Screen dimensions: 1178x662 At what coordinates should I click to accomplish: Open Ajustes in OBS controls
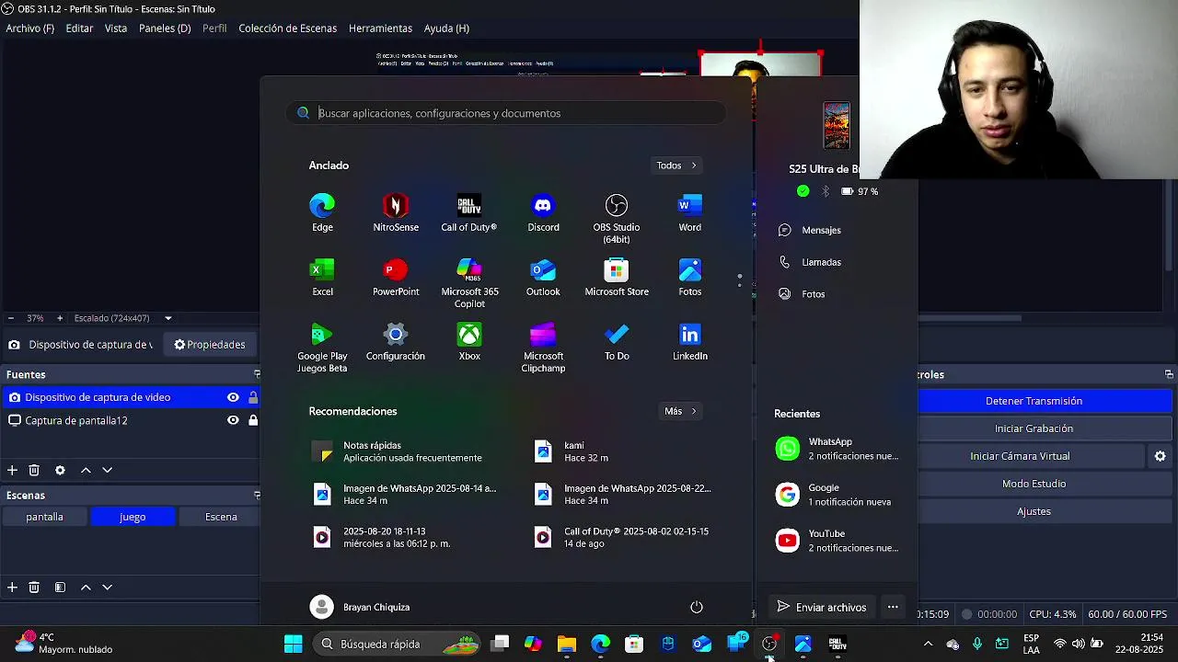coord(1034,511)
